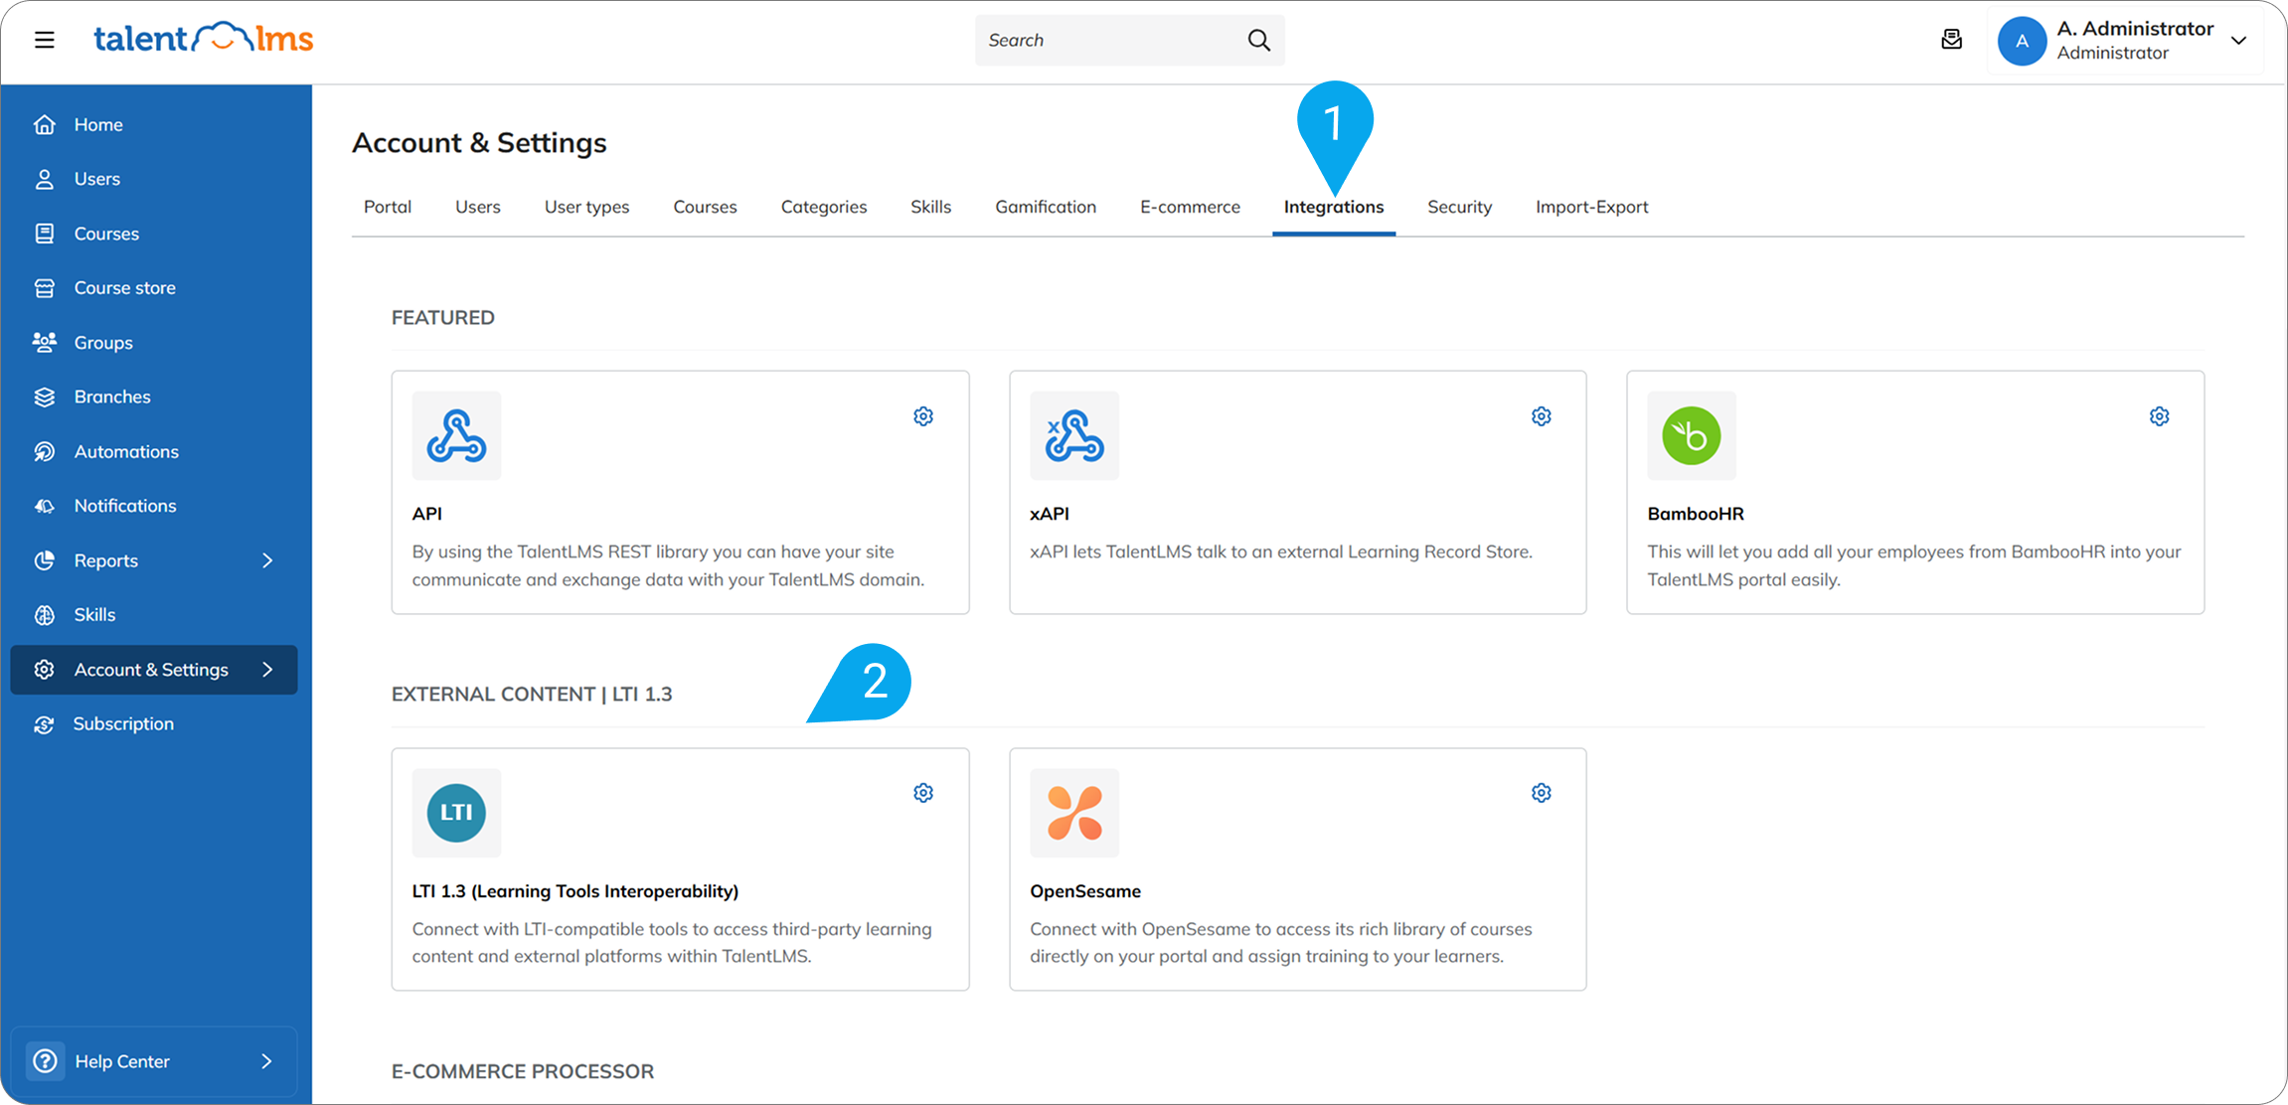Open OpenSesame settings gear icon
This screenshot has height=1105, width=2288.
click(1541, 793)
